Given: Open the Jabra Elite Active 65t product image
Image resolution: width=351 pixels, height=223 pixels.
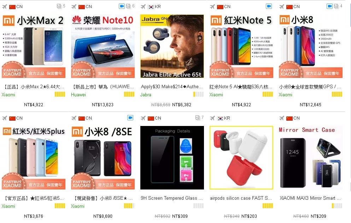Looking at the screenshot, I should pyautogui.click(x=172, y=46).
